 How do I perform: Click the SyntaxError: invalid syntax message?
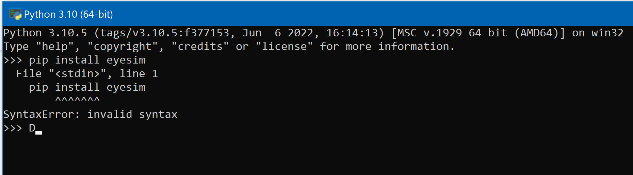point(91,115)
